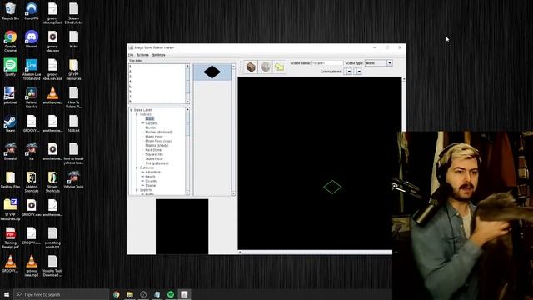Select the Tile (patterned) entry

(157, 163)
